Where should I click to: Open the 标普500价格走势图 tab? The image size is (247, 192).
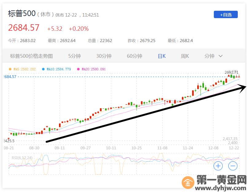(31, 56)
